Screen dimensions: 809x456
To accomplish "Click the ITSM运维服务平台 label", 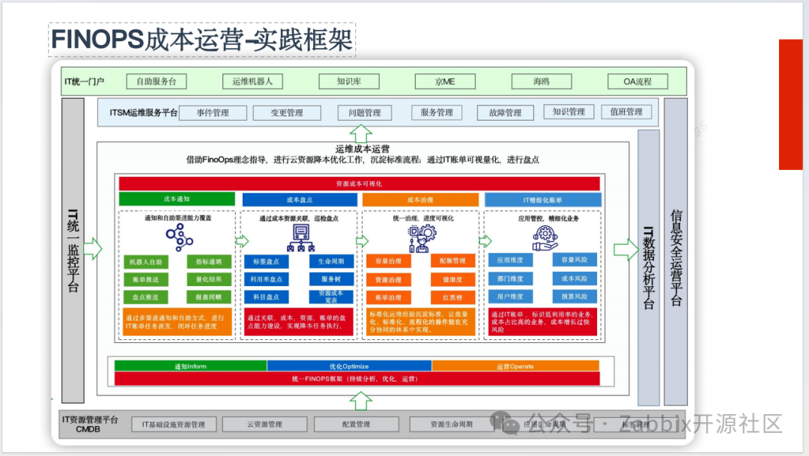I will click(x=143, y=112).
